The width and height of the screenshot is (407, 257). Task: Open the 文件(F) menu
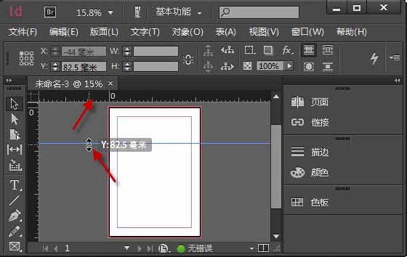[x=22, y=32]
